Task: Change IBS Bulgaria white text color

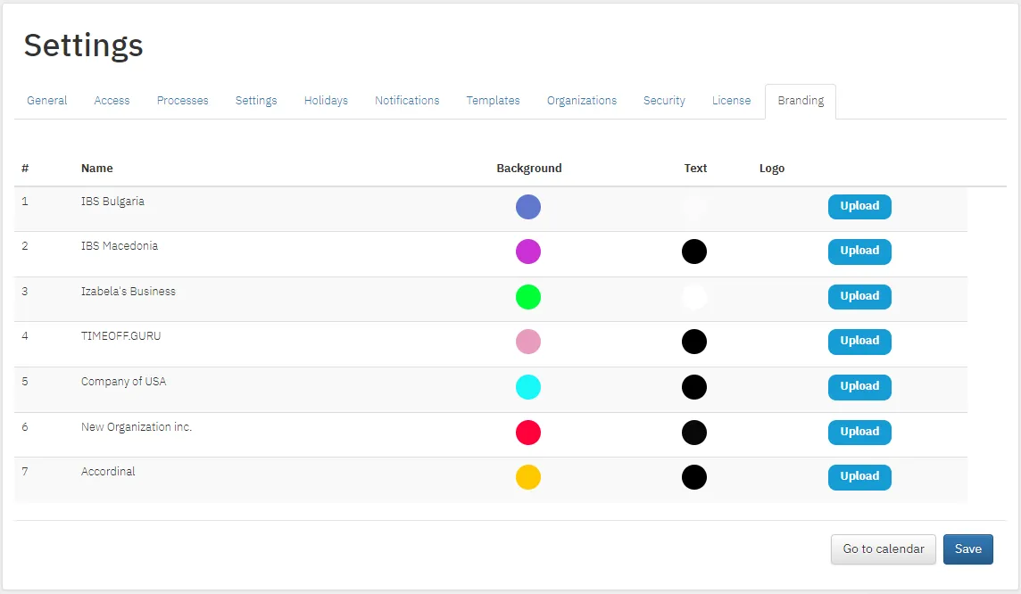Action: (x=694, y=207)
